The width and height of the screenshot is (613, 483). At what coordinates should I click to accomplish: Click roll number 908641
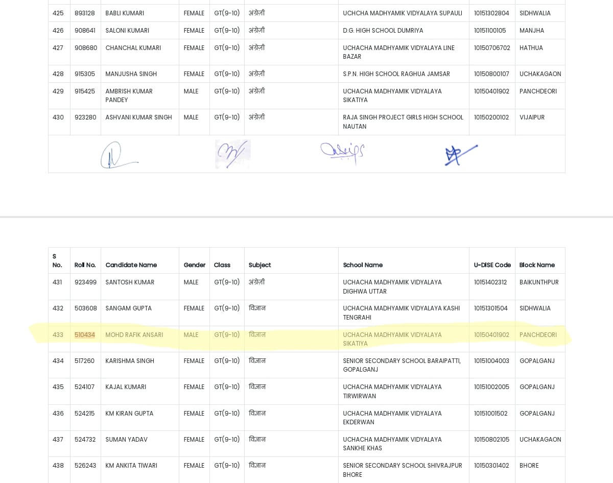pos(85,31)
